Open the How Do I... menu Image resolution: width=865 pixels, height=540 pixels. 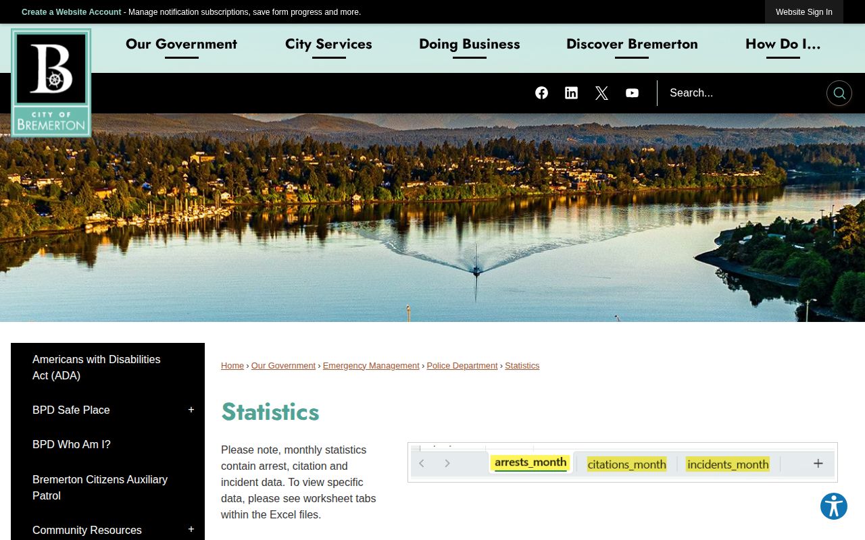pos(783,45)
